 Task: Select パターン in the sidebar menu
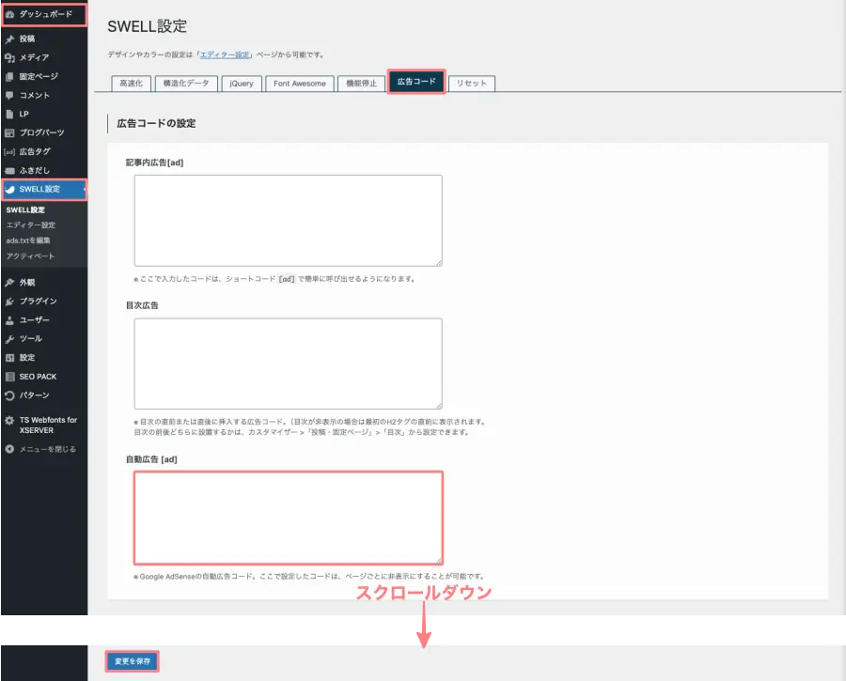click(36, 395)
